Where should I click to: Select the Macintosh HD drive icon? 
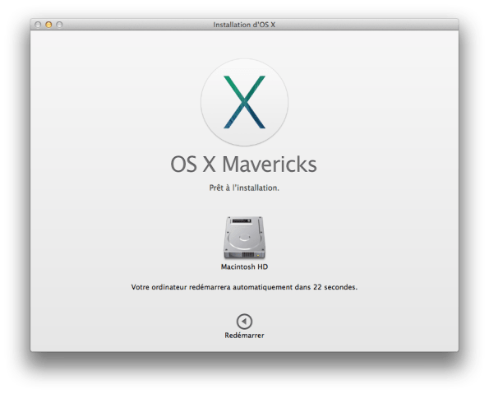click(244, 237)
